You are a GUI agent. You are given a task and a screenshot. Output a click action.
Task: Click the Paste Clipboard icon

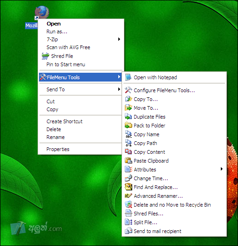pyautogui.click(x=129, y=160)
